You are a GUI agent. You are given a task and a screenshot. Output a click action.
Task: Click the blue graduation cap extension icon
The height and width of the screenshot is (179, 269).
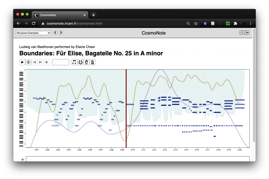(205, 23)
